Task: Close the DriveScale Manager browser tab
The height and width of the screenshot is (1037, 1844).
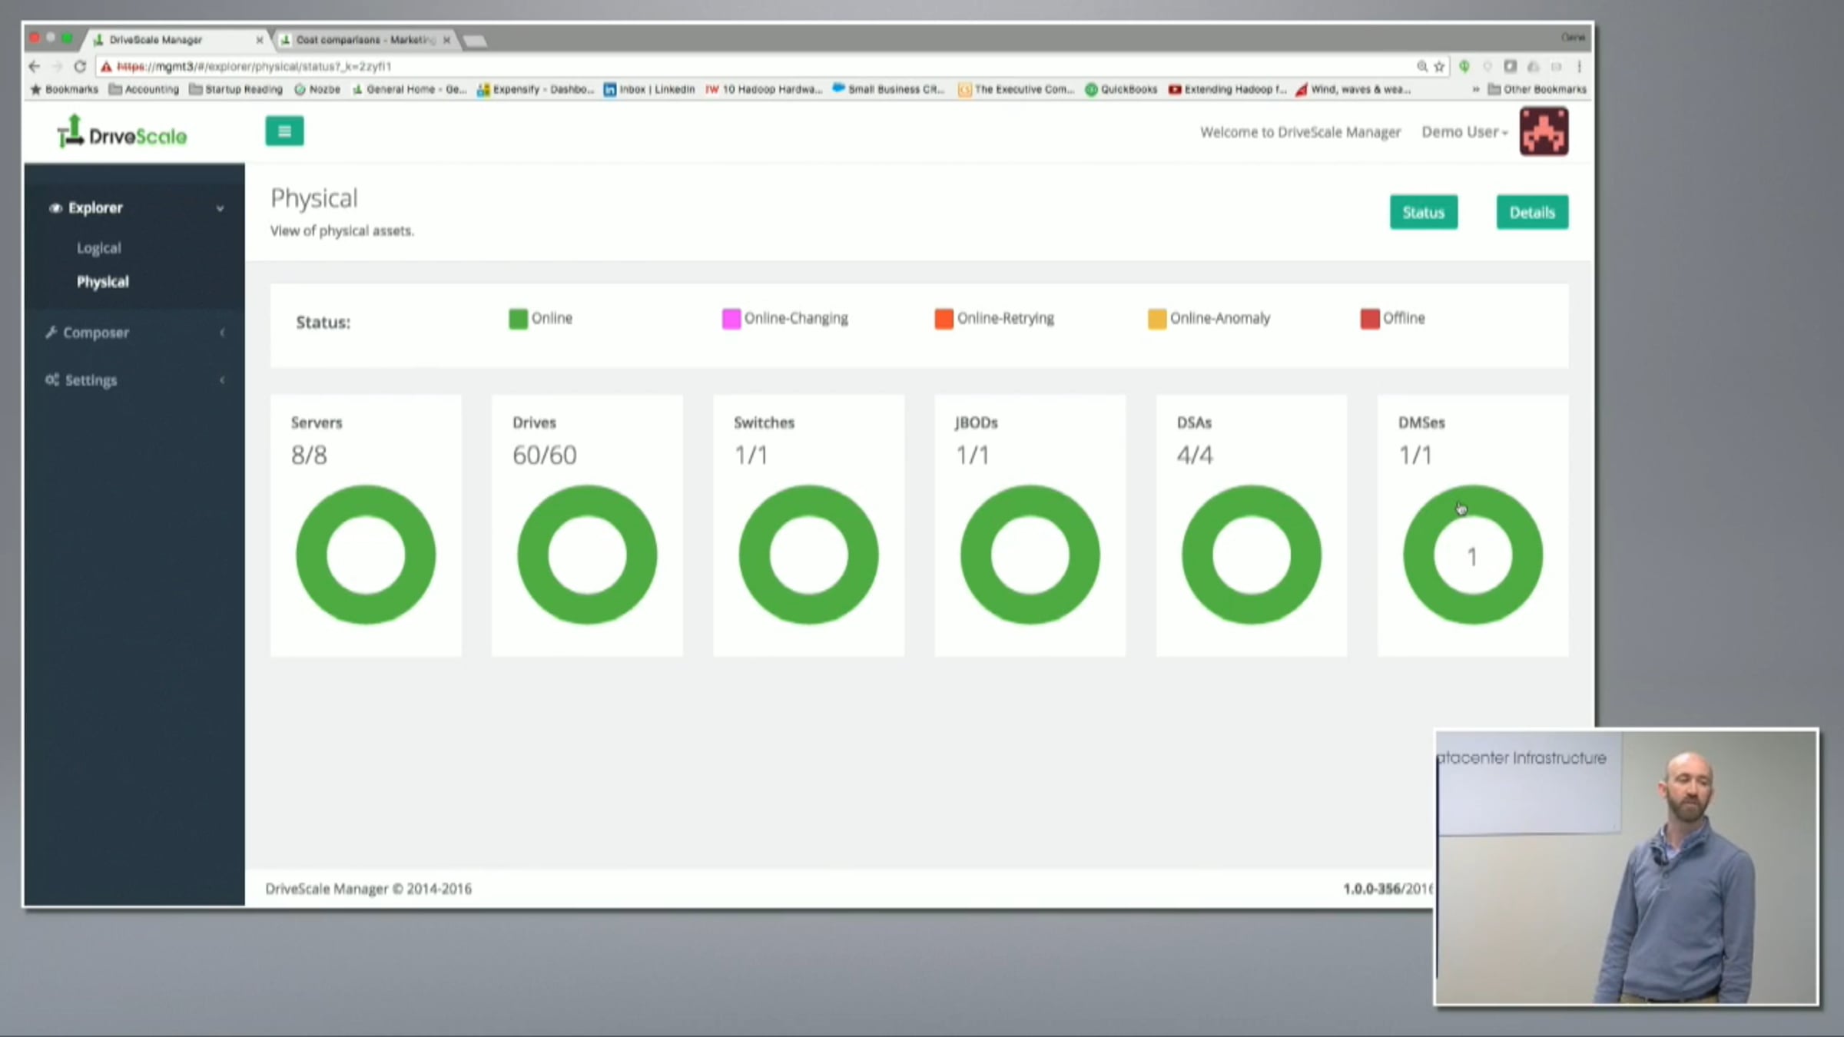Action: click(260, 40)
